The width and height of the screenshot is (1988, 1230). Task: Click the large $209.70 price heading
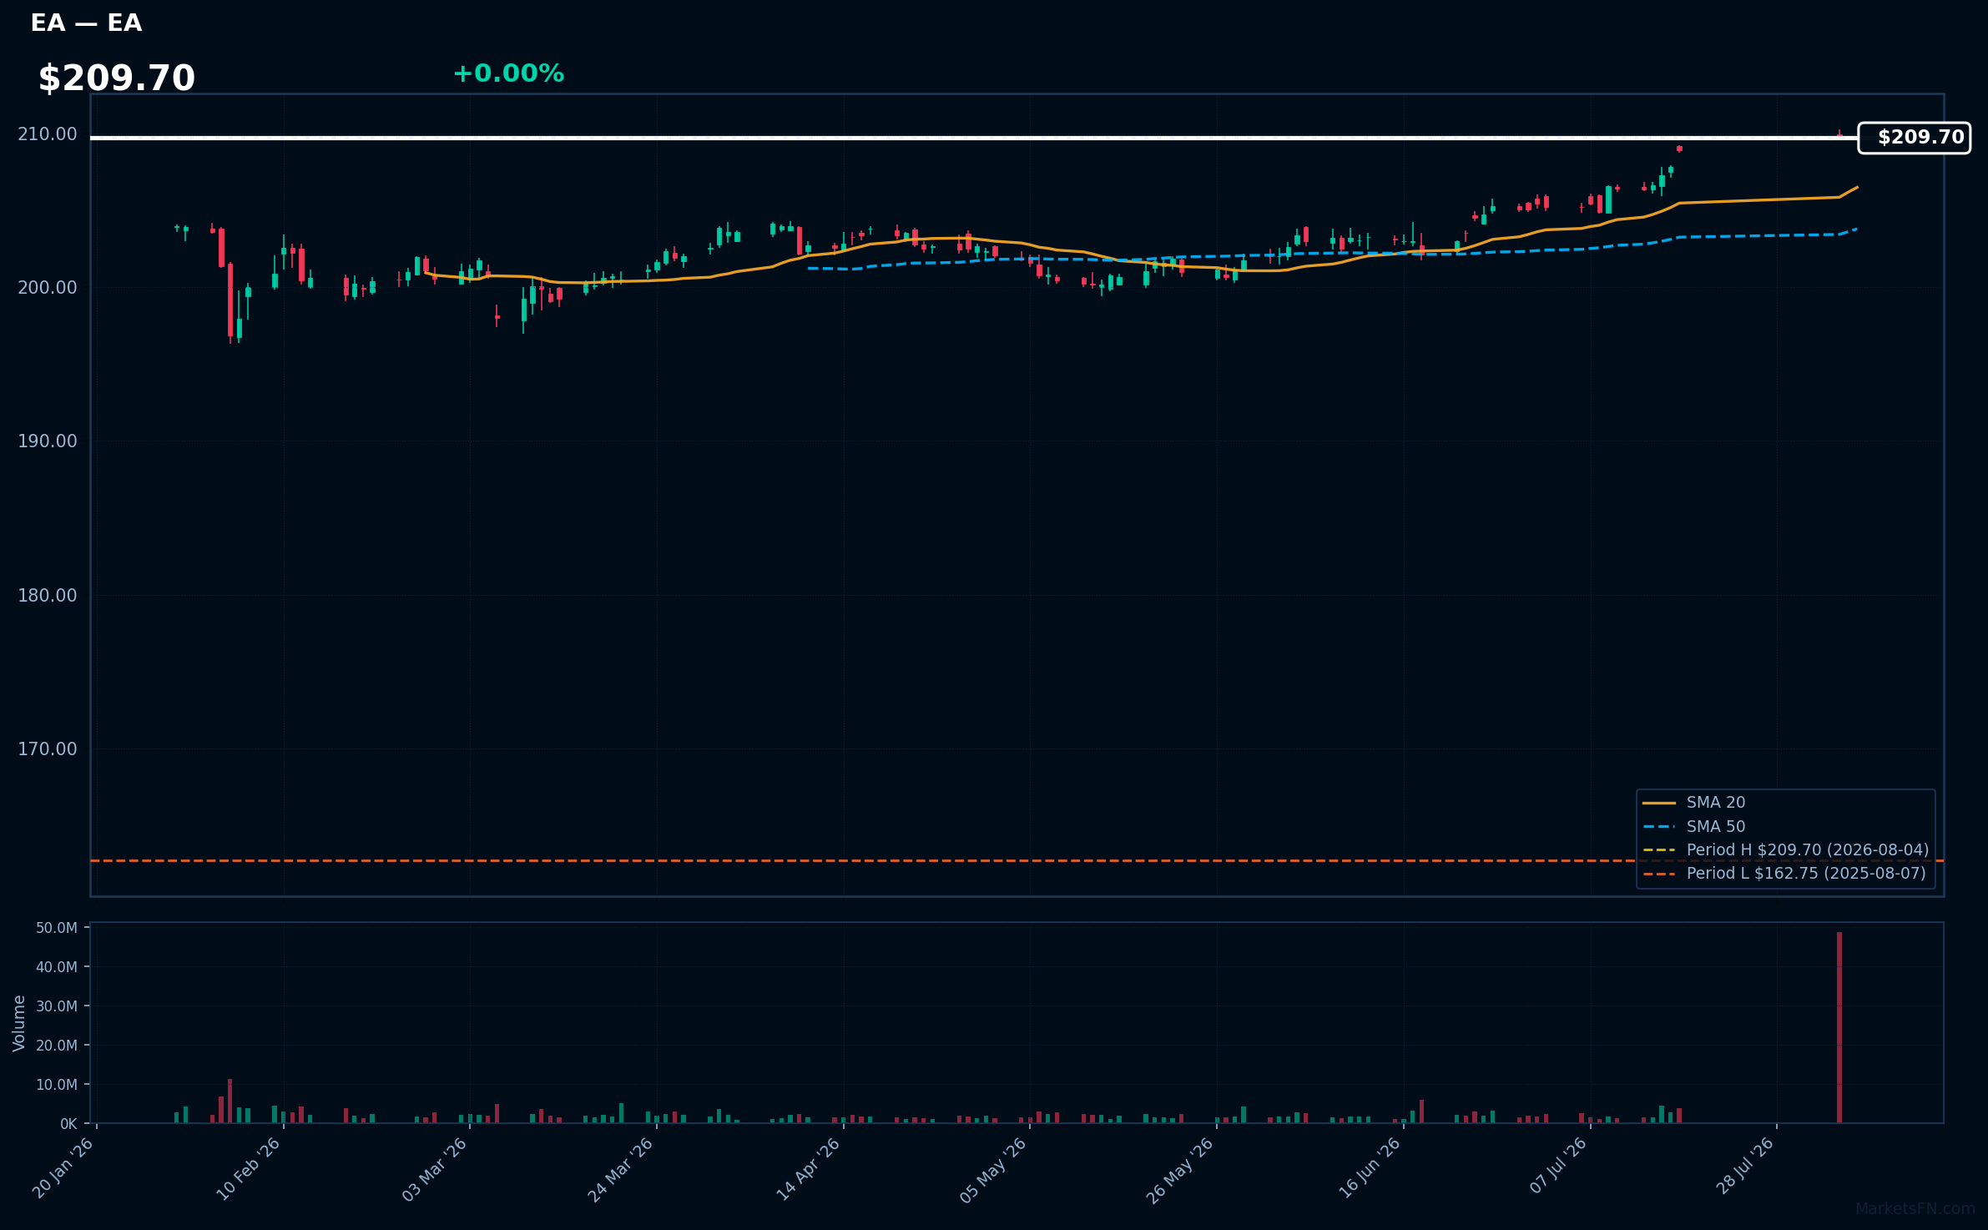click(x=116, y=78)
